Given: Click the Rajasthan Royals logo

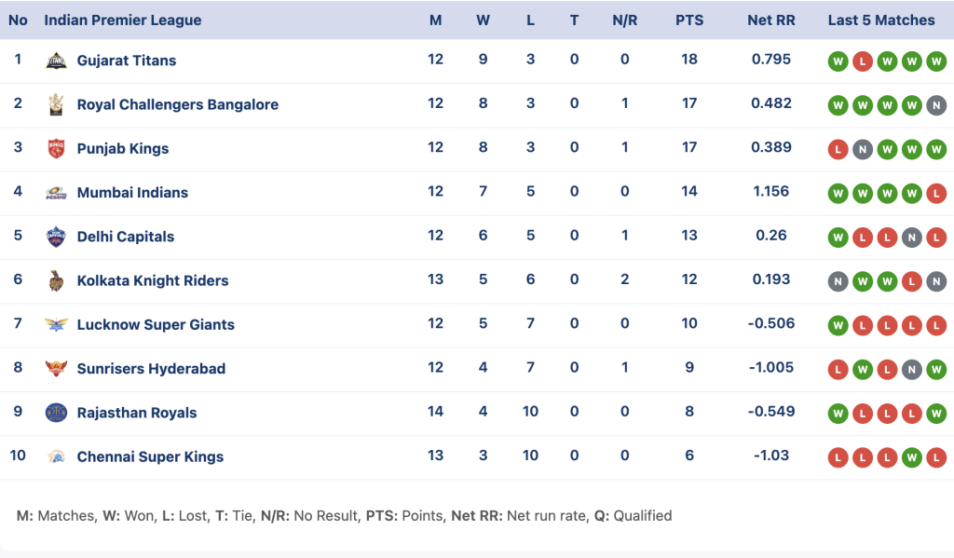Looking at the screenshot, I should (x=56, y=413).
